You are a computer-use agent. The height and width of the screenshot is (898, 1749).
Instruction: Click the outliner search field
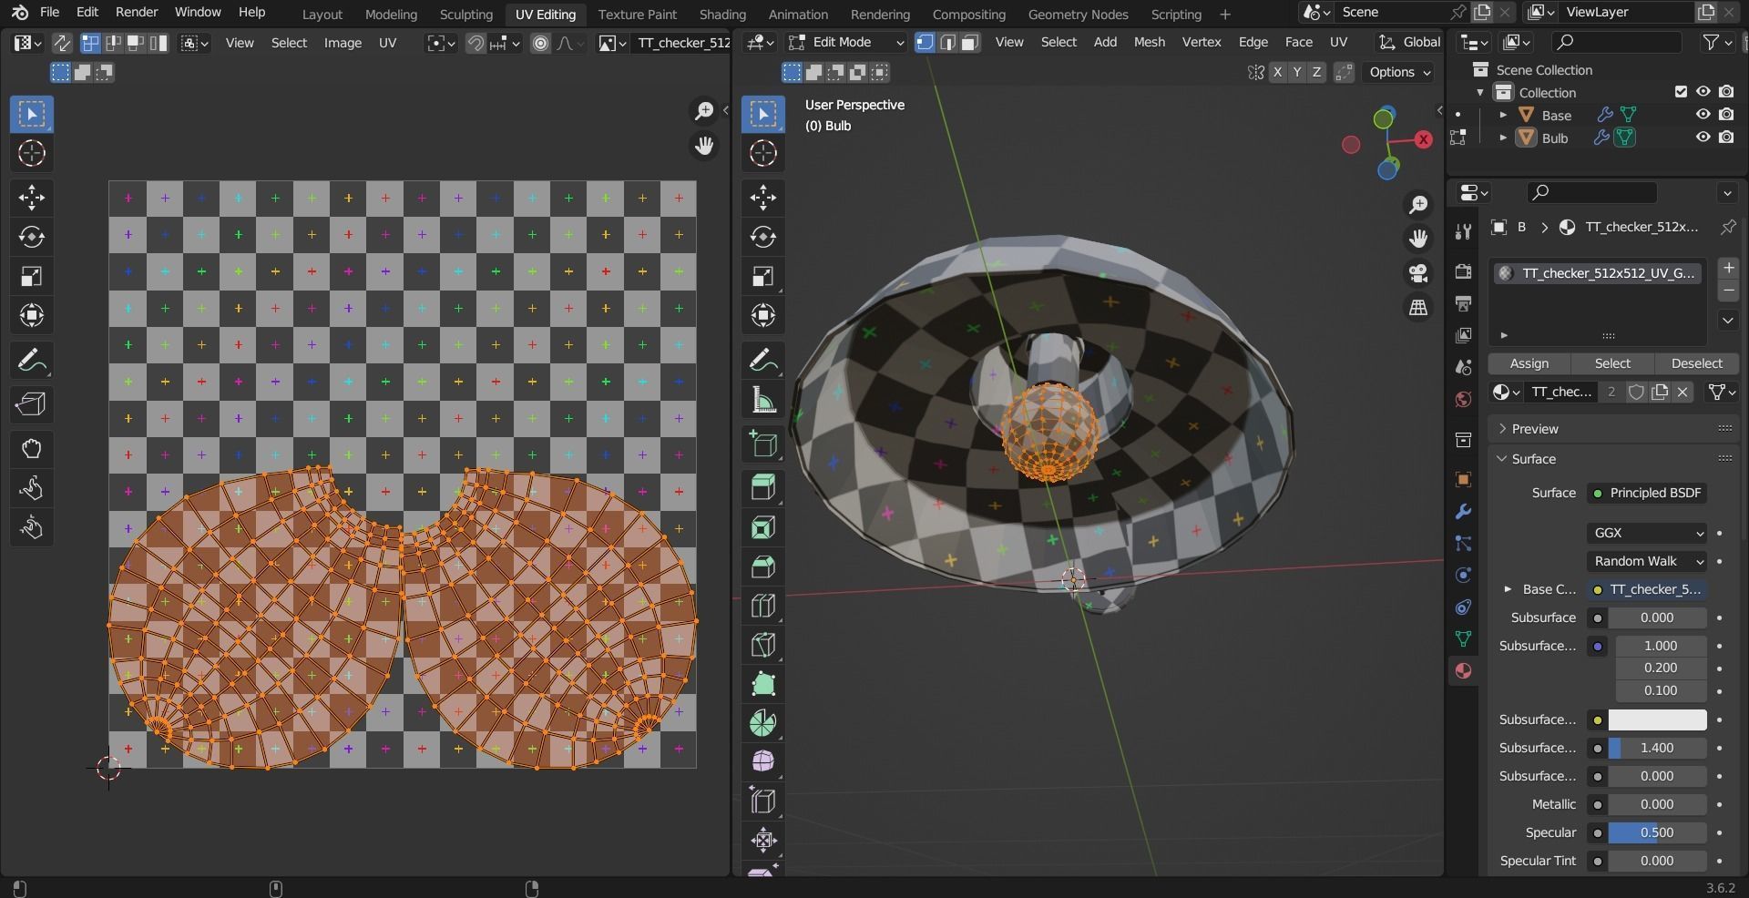(1616, 42)
